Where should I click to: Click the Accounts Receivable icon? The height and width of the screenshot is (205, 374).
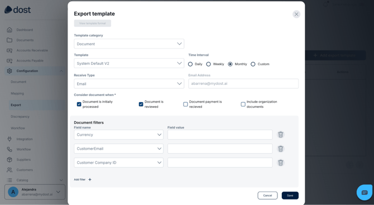click(x=9, y=50)
